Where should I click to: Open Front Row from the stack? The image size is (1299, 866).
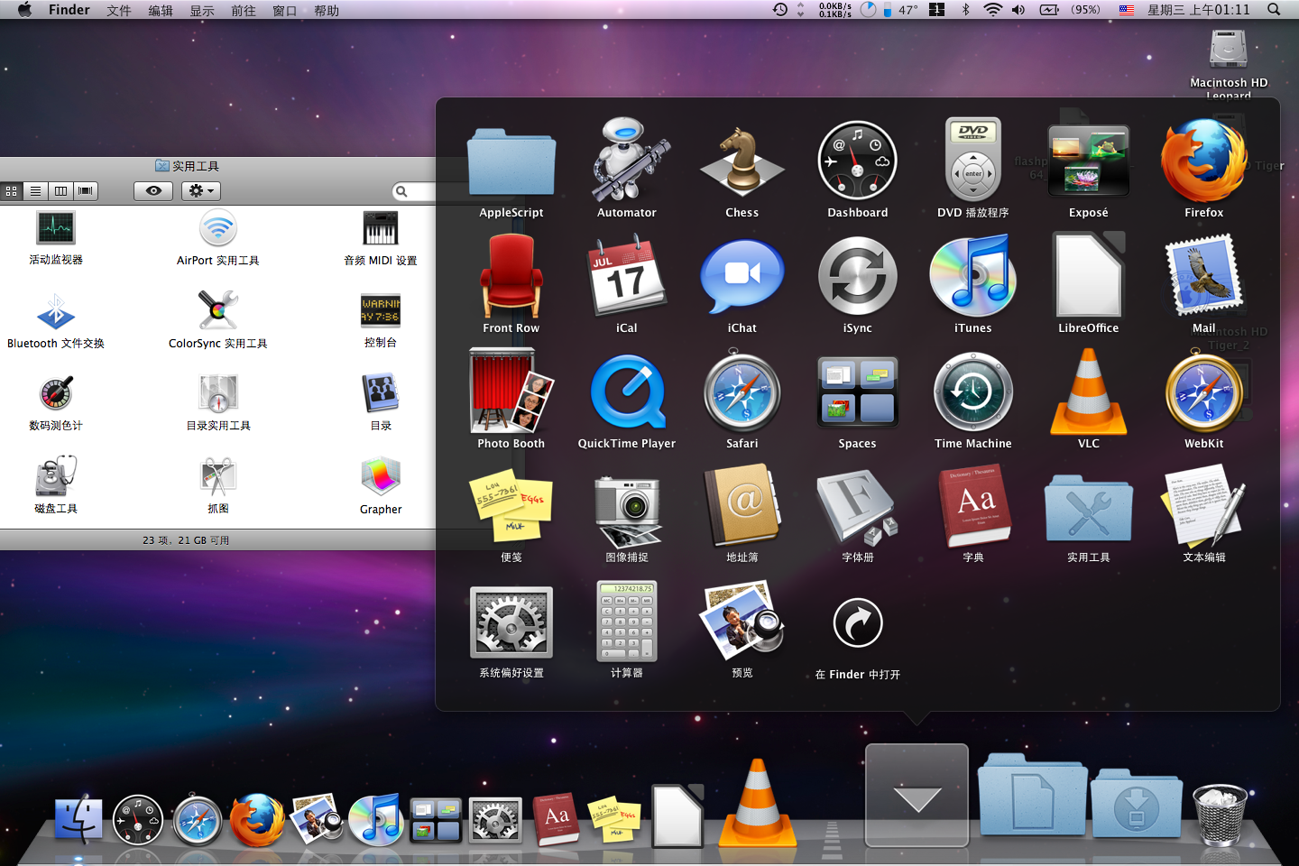[x=511, y=276]
